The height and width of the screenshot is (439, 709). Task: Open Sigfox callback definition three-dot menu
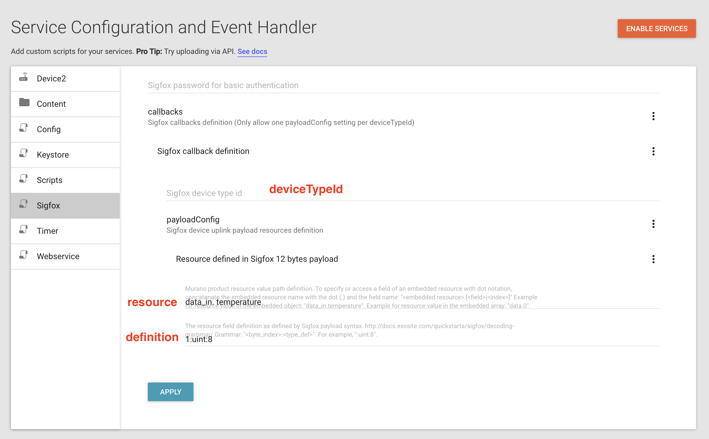[653, 151]
